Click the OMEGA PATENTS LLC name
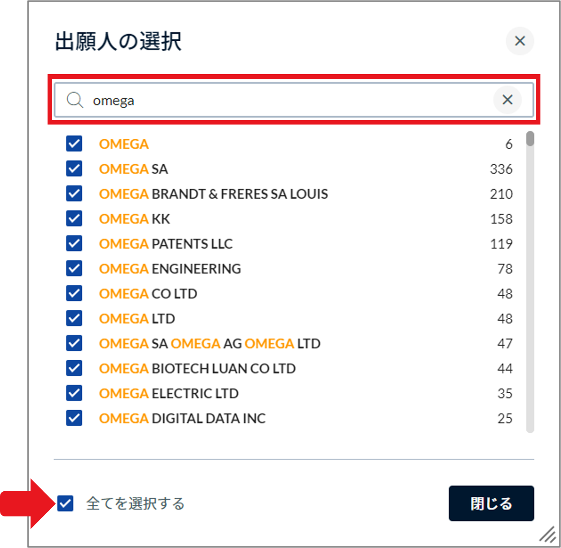 point(166,244)
